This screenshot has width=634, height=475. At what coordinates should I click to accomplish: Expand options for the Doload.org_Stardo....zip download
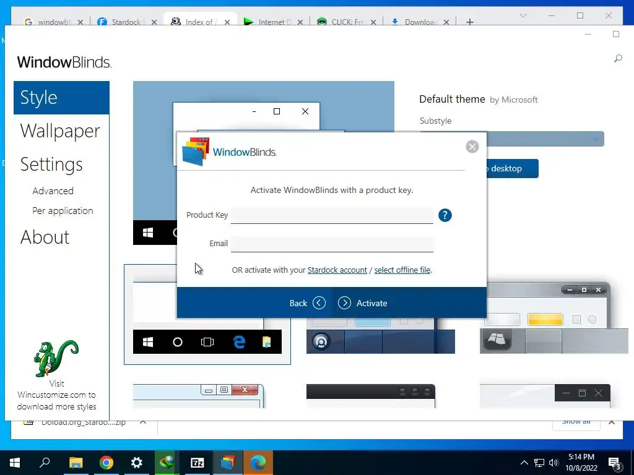[x=143, y=422]
